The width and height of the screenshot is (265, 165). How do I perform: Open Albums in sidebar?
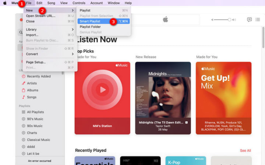(33, 90)
